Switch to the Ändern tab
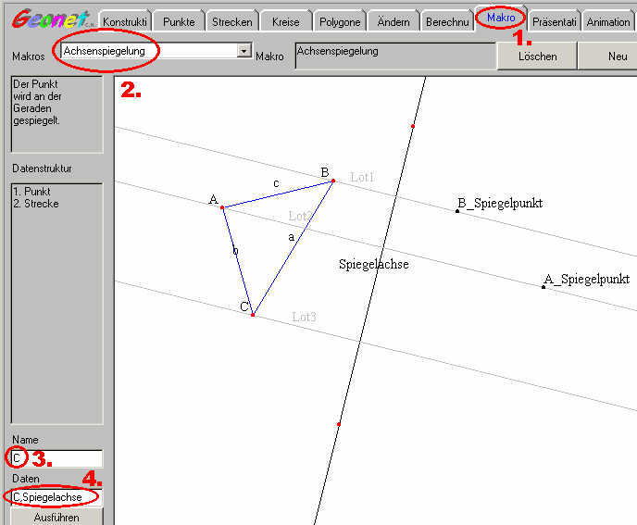This screenshot has width=637, height=525. 393,22
